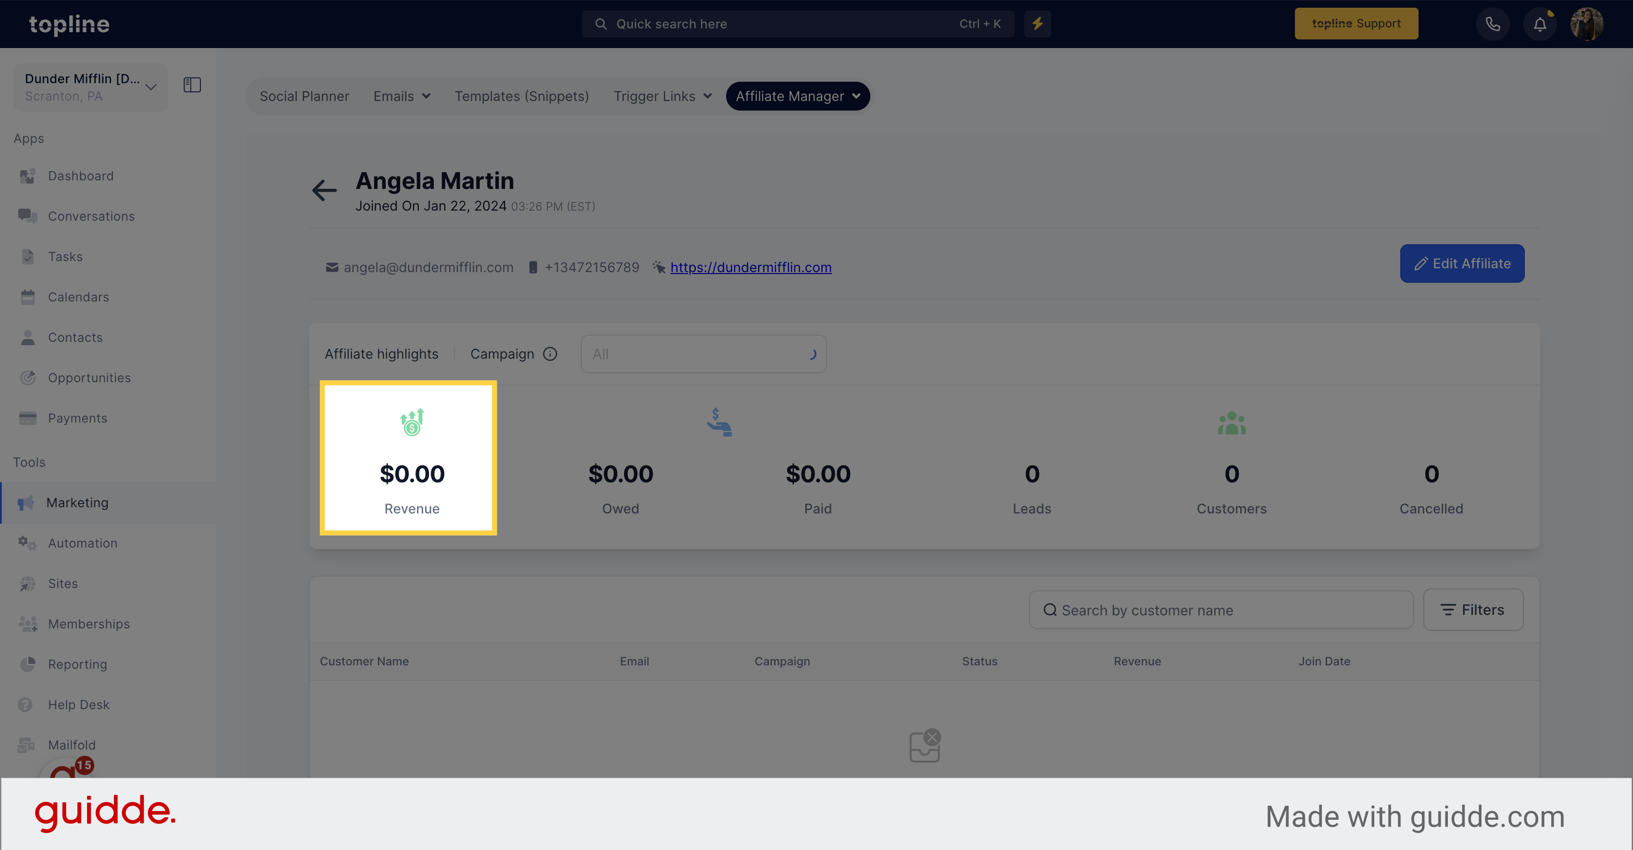The height and width of the screenshot is (850, 1633).
Task: Click the Dashboard sidebar icon
Action: pos(27,176)
